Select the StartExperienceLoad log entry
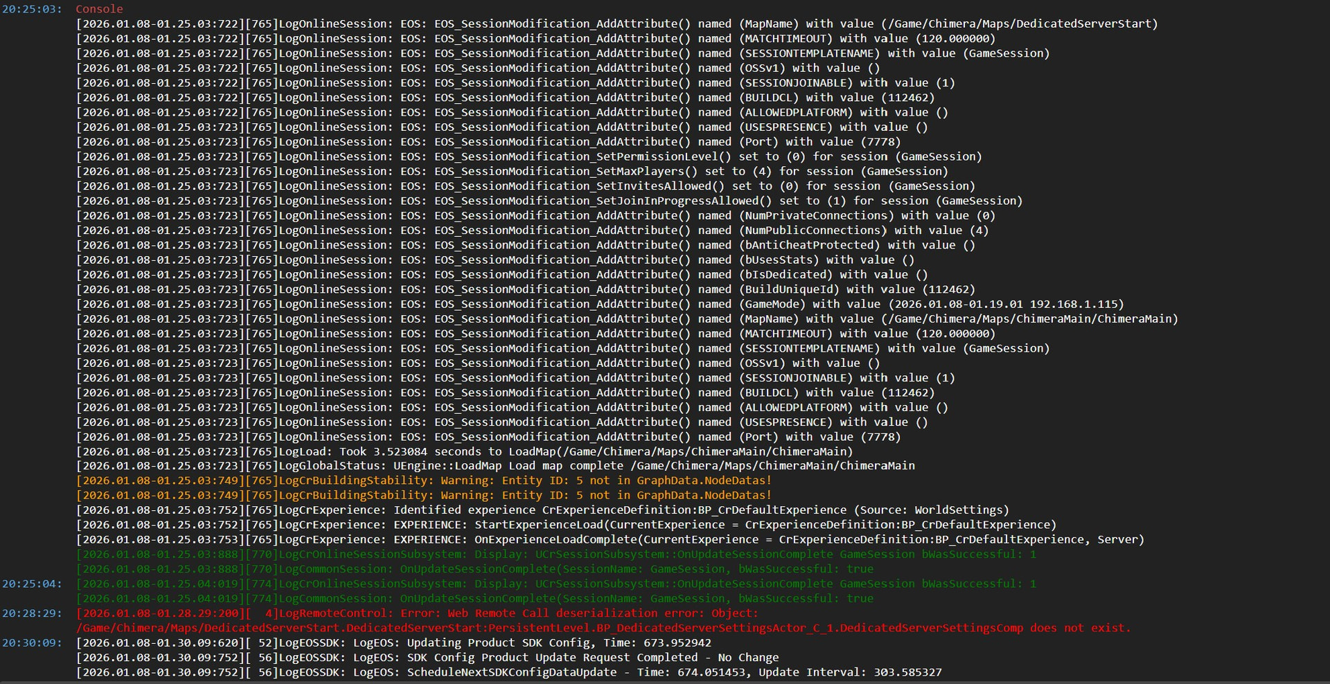The height and width of the screenshot is (684, 1330). pos(566,525)
